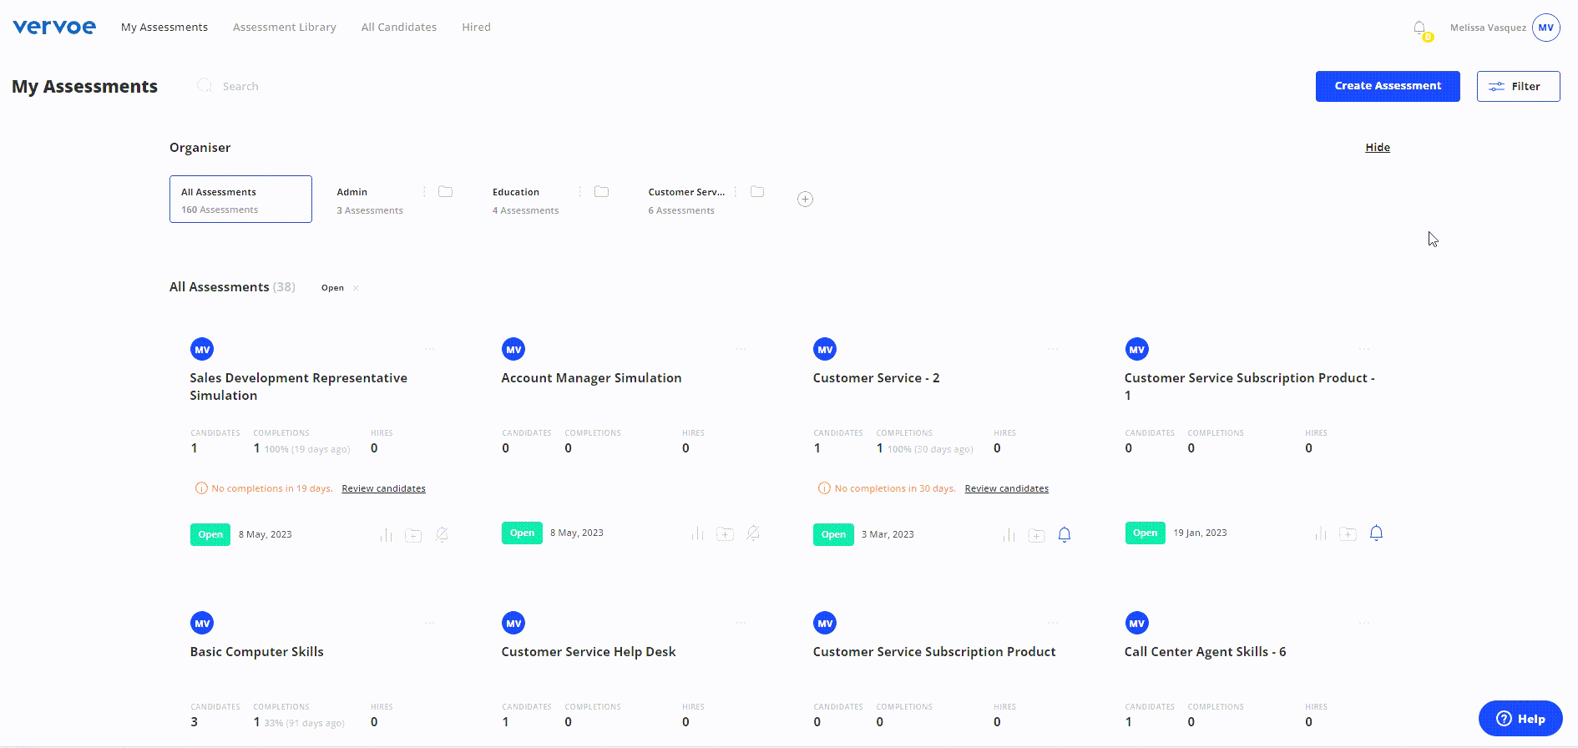Click the warning icon beside No completions in 19 days
Image resolution: width=1578 pixels, height=748 pixels.
click(x=201, y=488)
